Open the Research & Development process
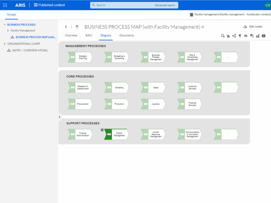Image resolution: width=271 pixels, height=203 pixels. pyautogui.click(x=80, y=87)
